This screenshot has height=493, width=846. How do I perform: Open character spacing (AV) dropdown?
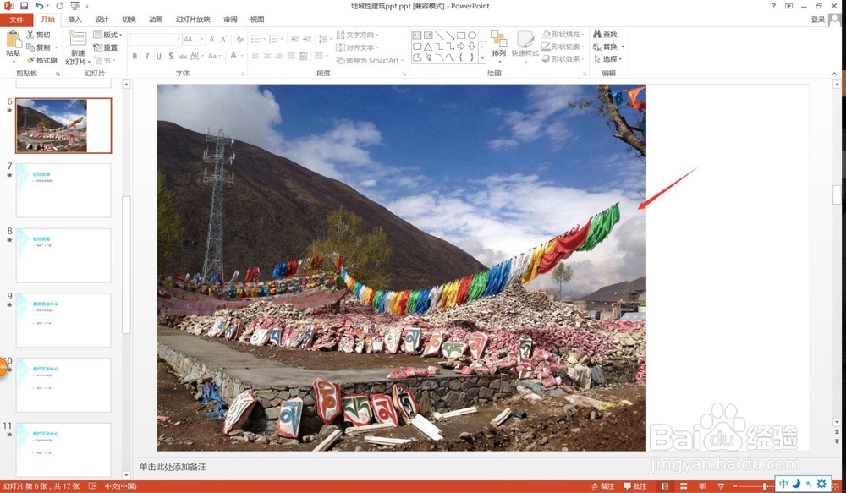196,56
